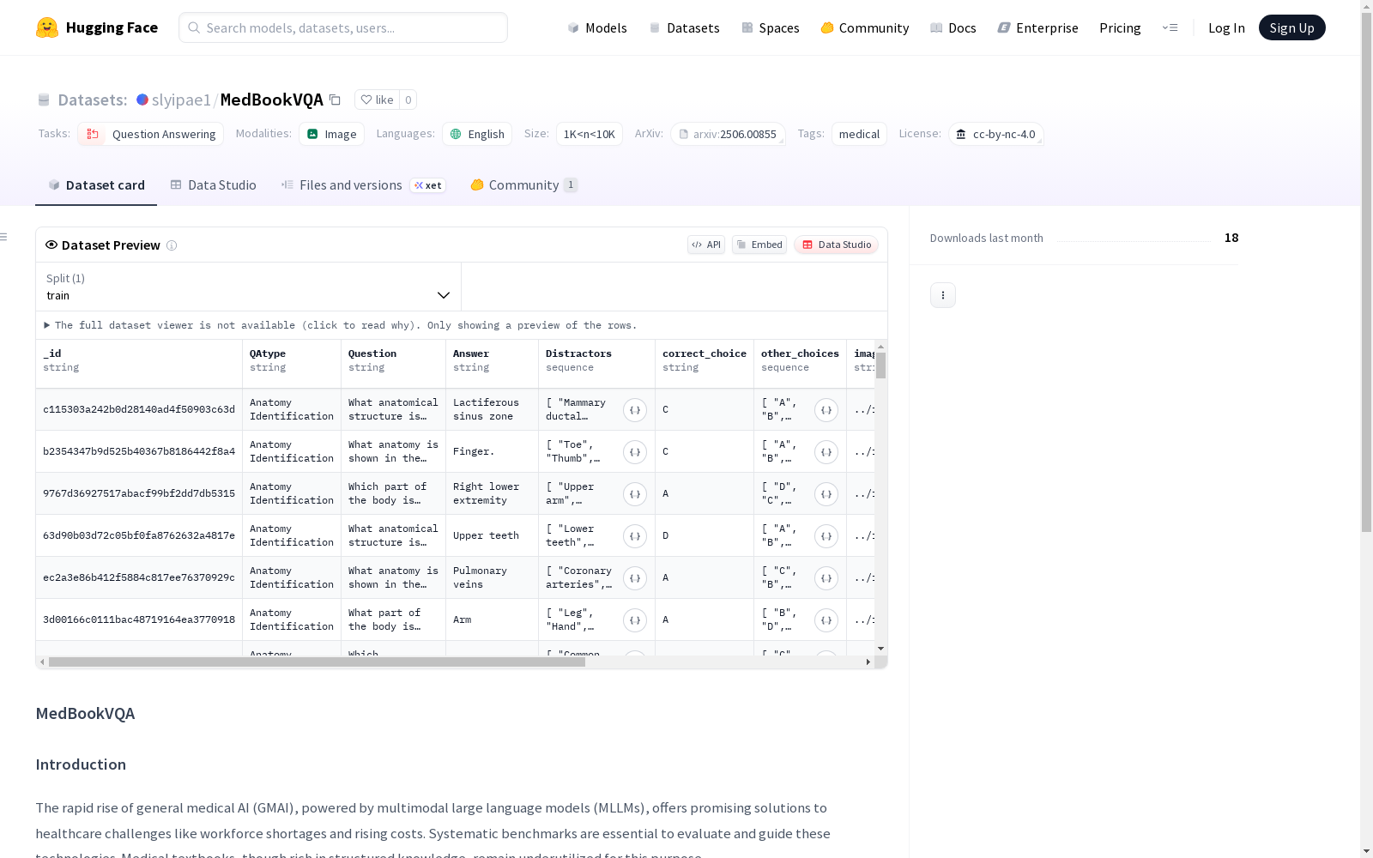Viewport: 1373px width, 858px height.
Task: Open the Embed option
Action: tap(759, 245)
